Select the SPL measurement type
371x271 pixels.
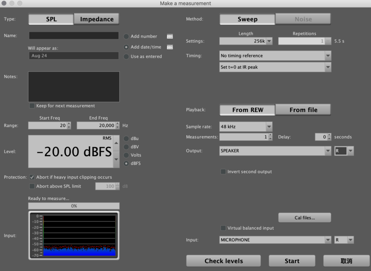click(51, 19)
